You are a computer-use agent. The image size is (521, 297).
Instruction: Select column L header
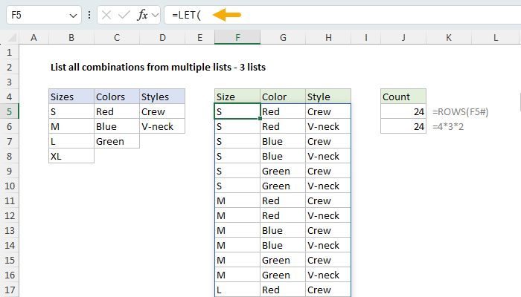(x=496, y=37)
